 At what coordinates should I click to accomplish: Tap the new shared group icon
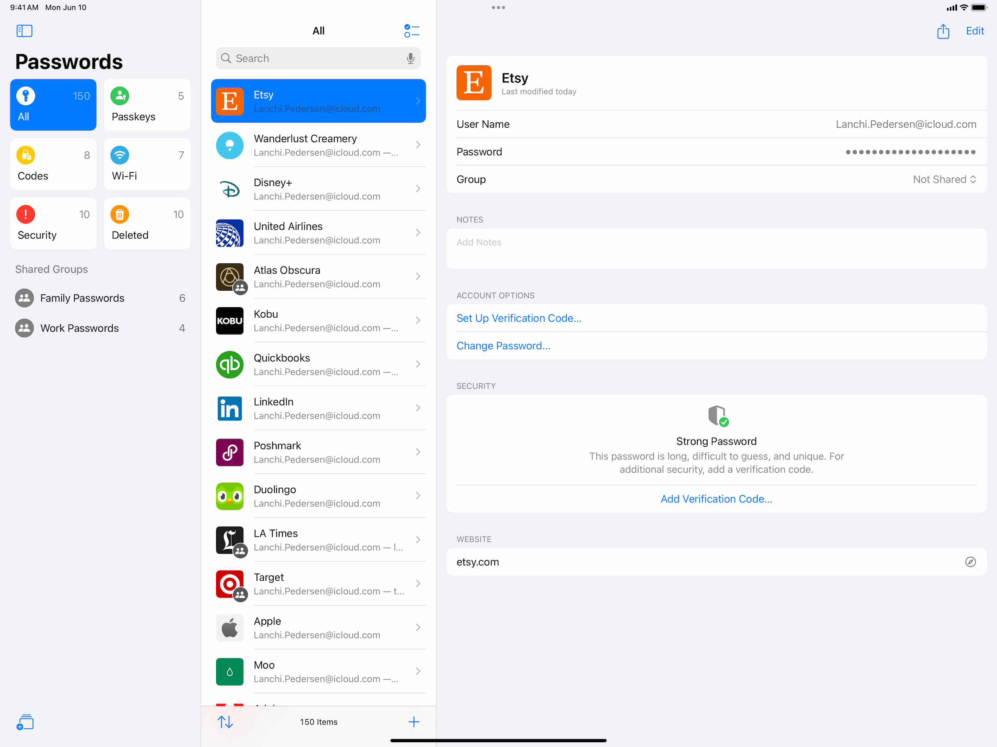25,722
